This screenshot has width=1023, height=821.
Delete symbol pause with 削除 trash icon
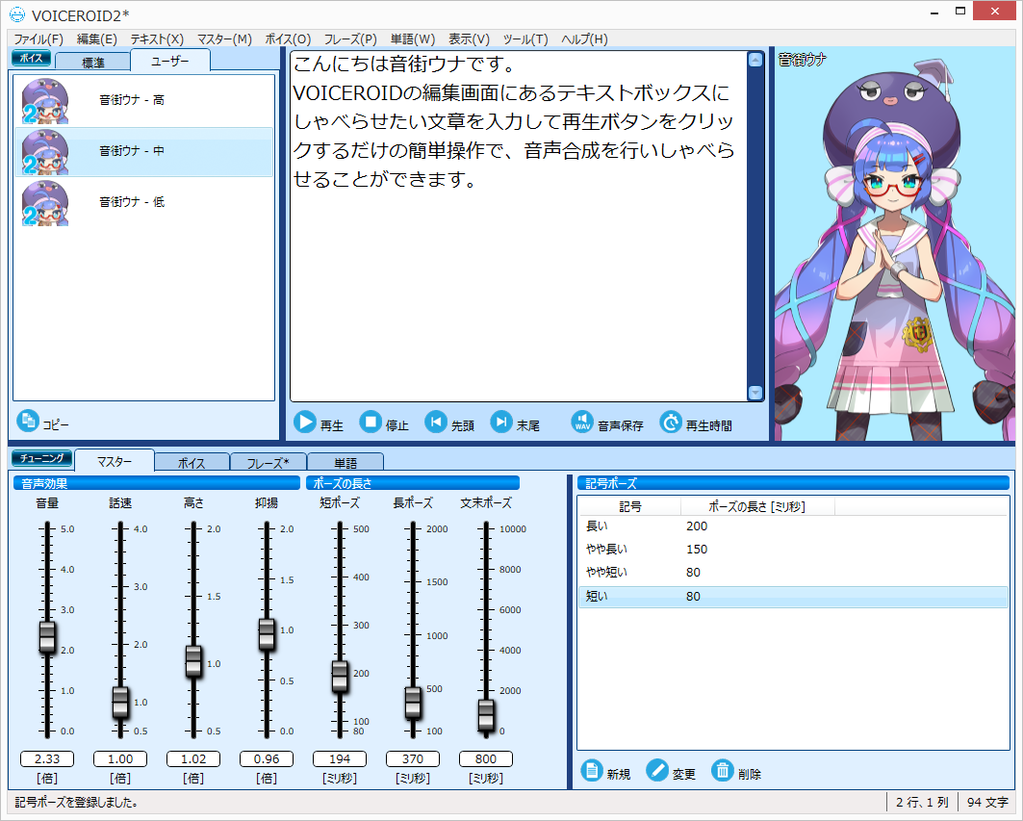tap(722, 771)
